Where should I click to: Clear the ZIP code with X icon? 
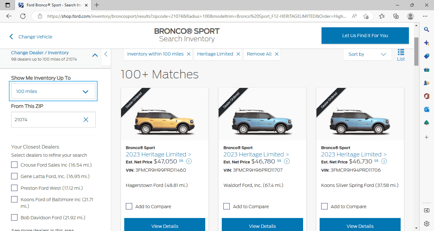(86, 120)
